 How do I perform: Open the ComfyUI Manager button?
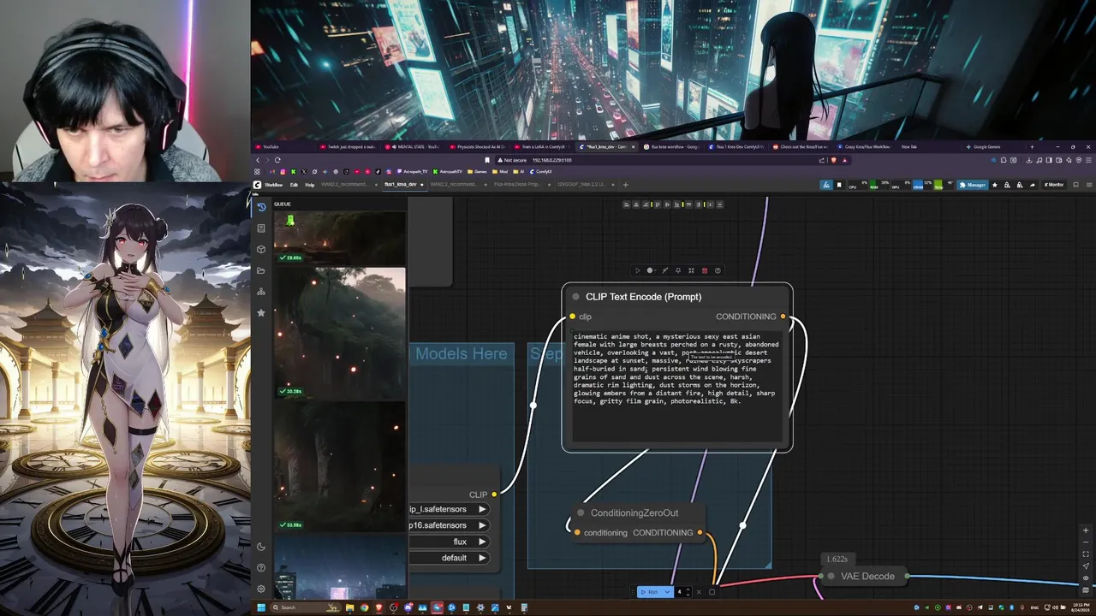pos(973,185)
